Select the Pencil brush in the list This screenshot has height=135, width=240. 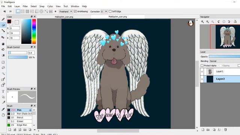tap(19, 117)
